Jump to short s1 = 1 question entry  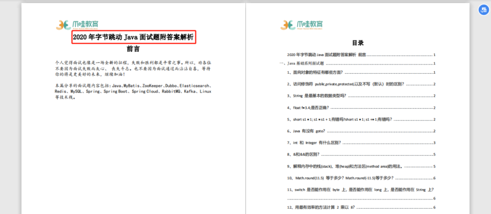pos(361,119)
